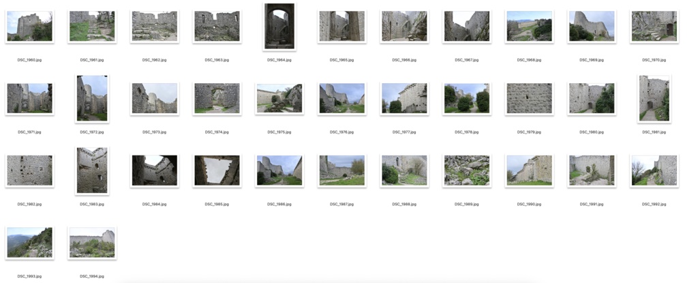This screenshot has width=698, height=283.
Task: Click the file name DSC_1974.jpg
Action: [x=217, y=132]
